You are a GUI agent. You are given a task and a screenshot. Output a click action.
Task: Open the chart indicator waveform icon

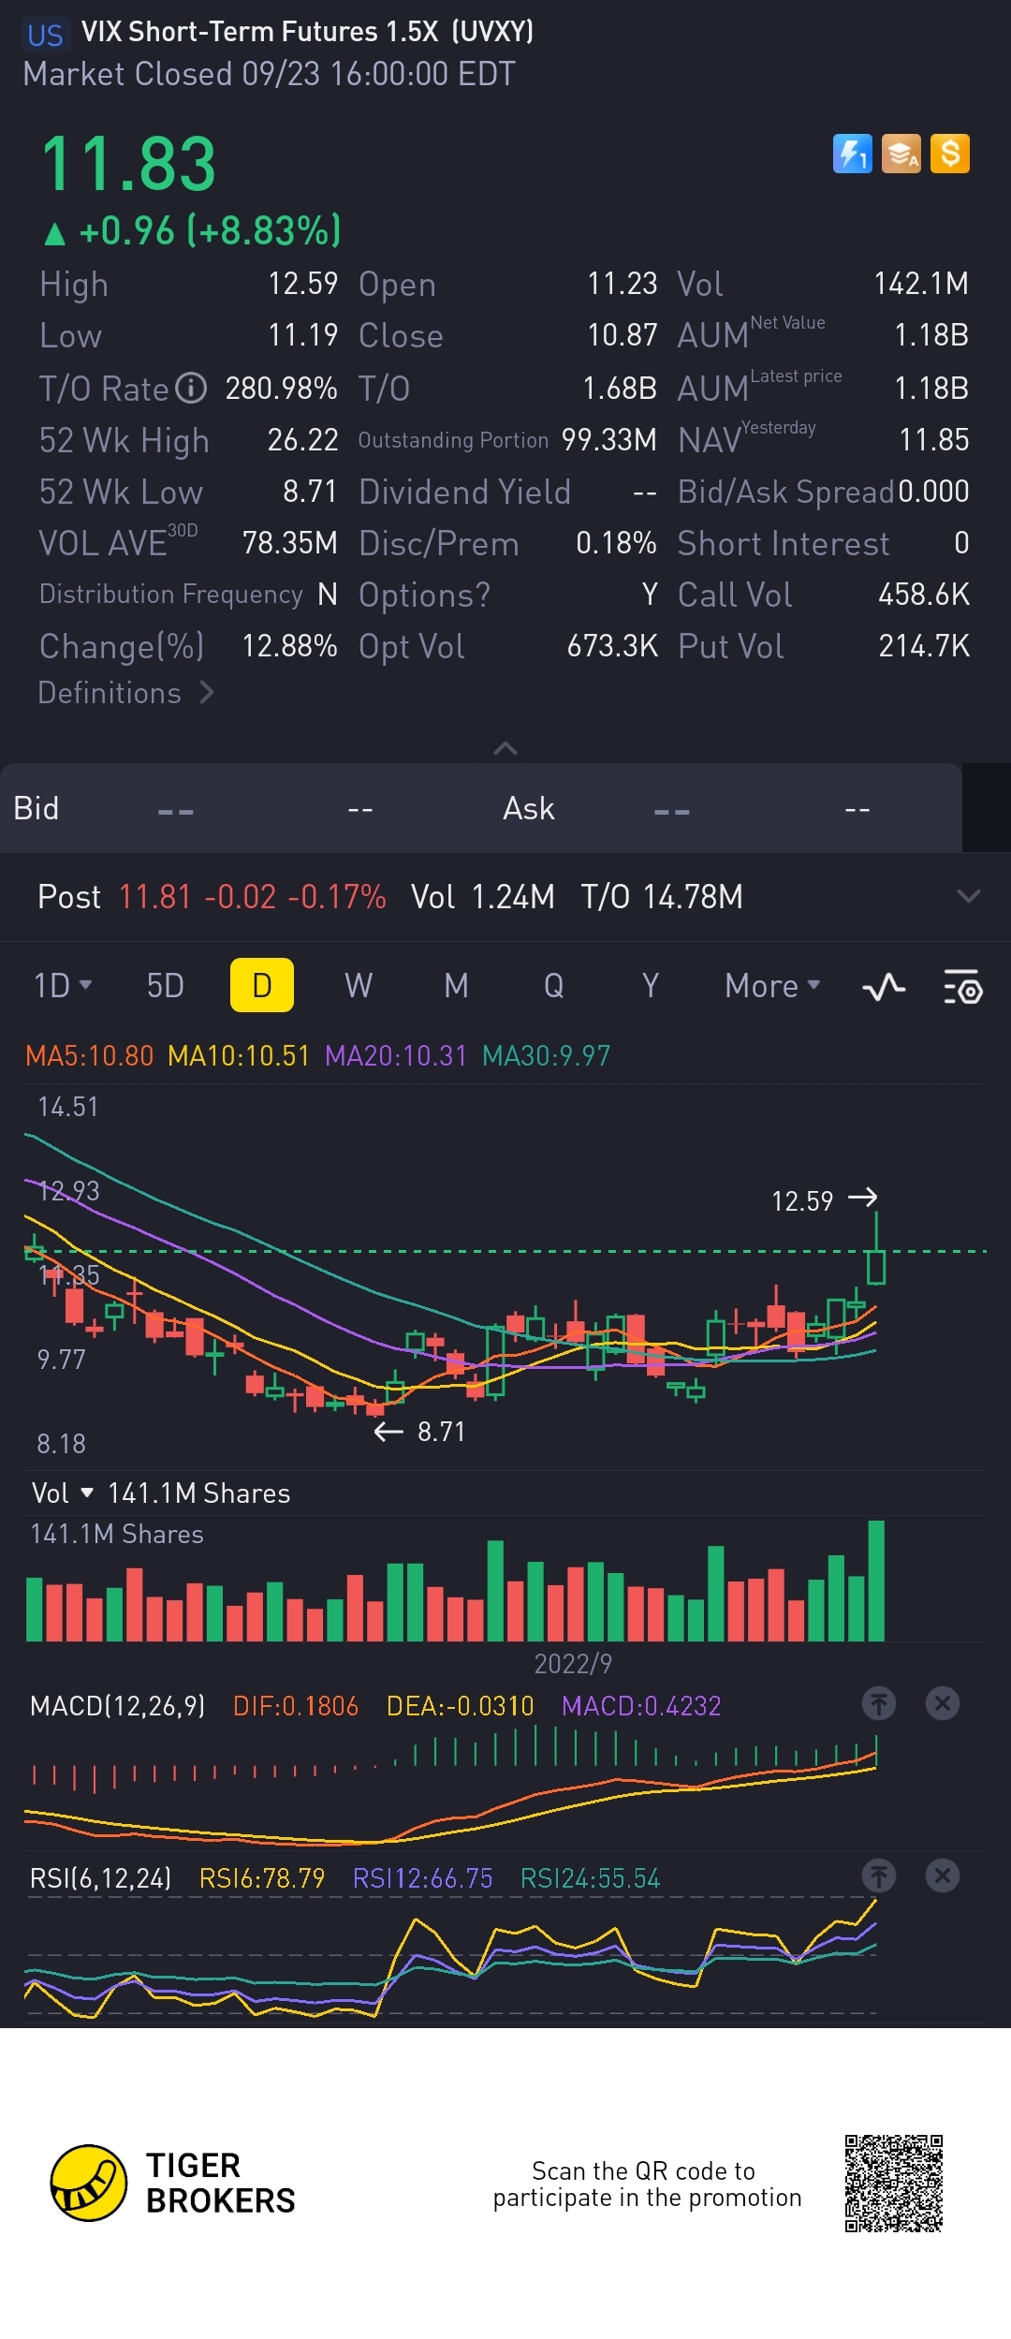pyautogui.click(x=884, y=987)
